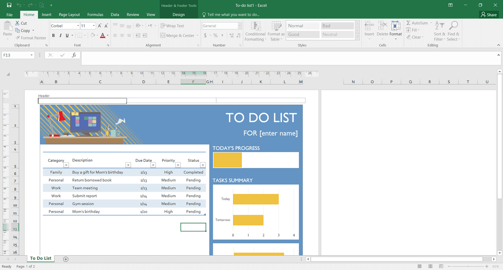Click the Decrease Indent icon
Screen dimensions: 503x270
click(x=139, y=36)
